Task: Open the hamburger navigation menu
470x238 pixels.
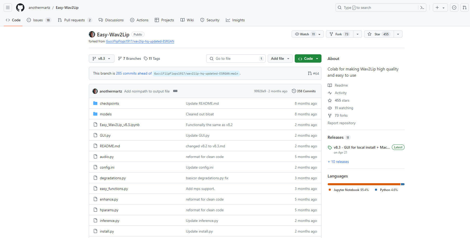Action: tap(8, 8)
